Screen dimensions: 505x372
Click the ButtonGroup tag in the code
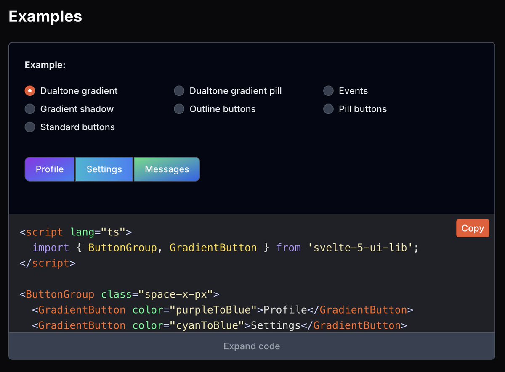tap(60, 294)
